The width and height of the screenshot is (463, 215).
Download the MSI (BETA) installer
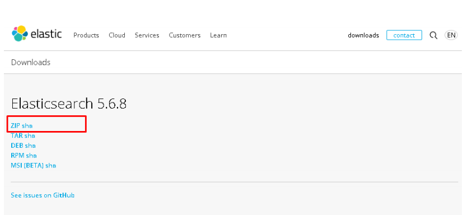(27, 165)
